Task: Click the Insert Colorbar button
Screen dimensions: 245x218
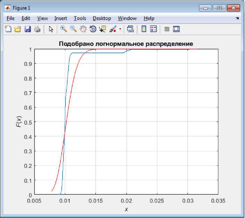Action: tap(144, 29)
